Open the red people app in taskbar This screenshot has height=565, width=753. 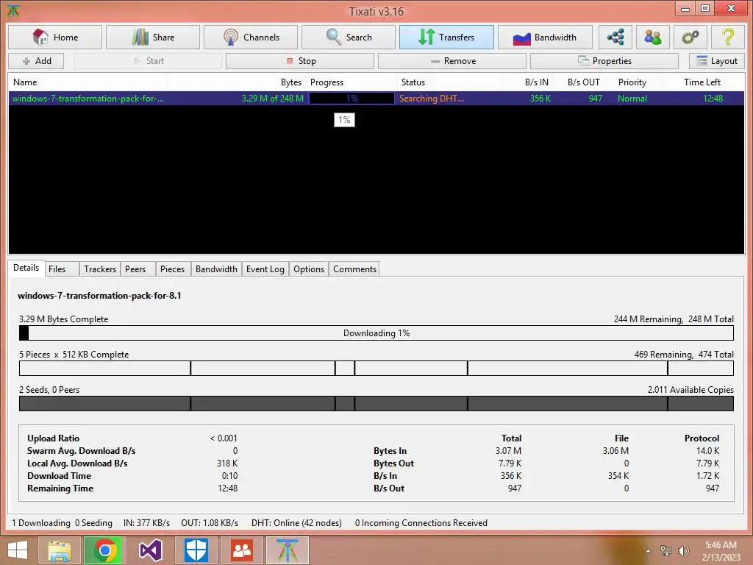coord(241,550)
